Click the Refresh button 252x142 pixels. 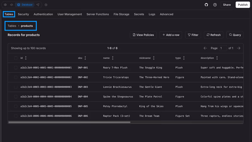point(214,35)
